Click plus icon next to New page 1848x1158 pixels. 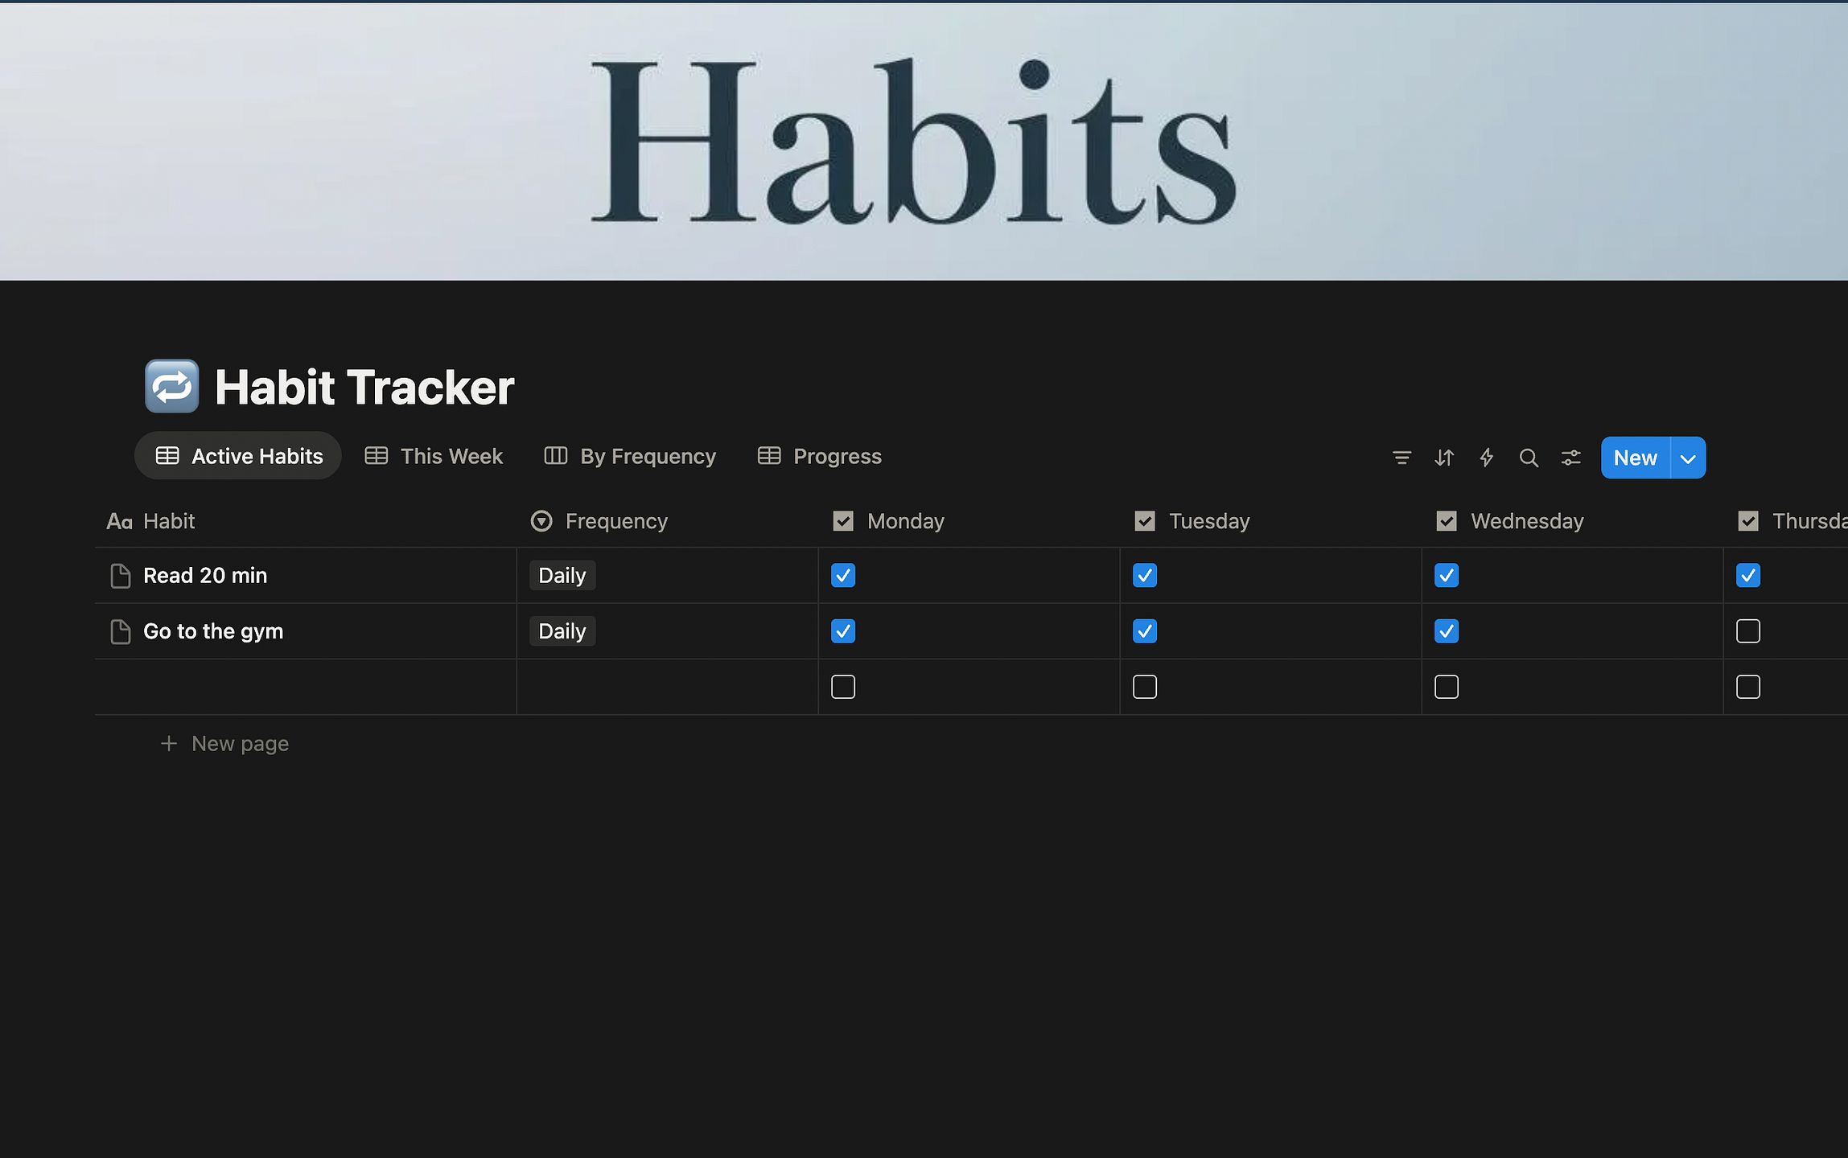click(168, 743)
